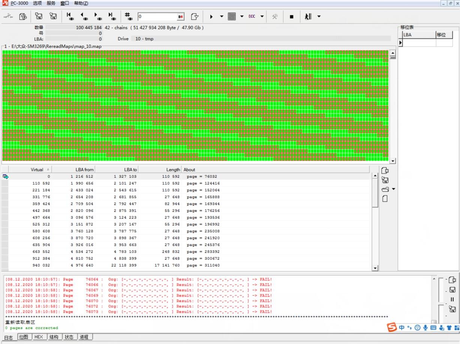The height and width of the screenshot is (344, 460).
Task: Click the log panel save-as disk icon
Action: [452, 309]
